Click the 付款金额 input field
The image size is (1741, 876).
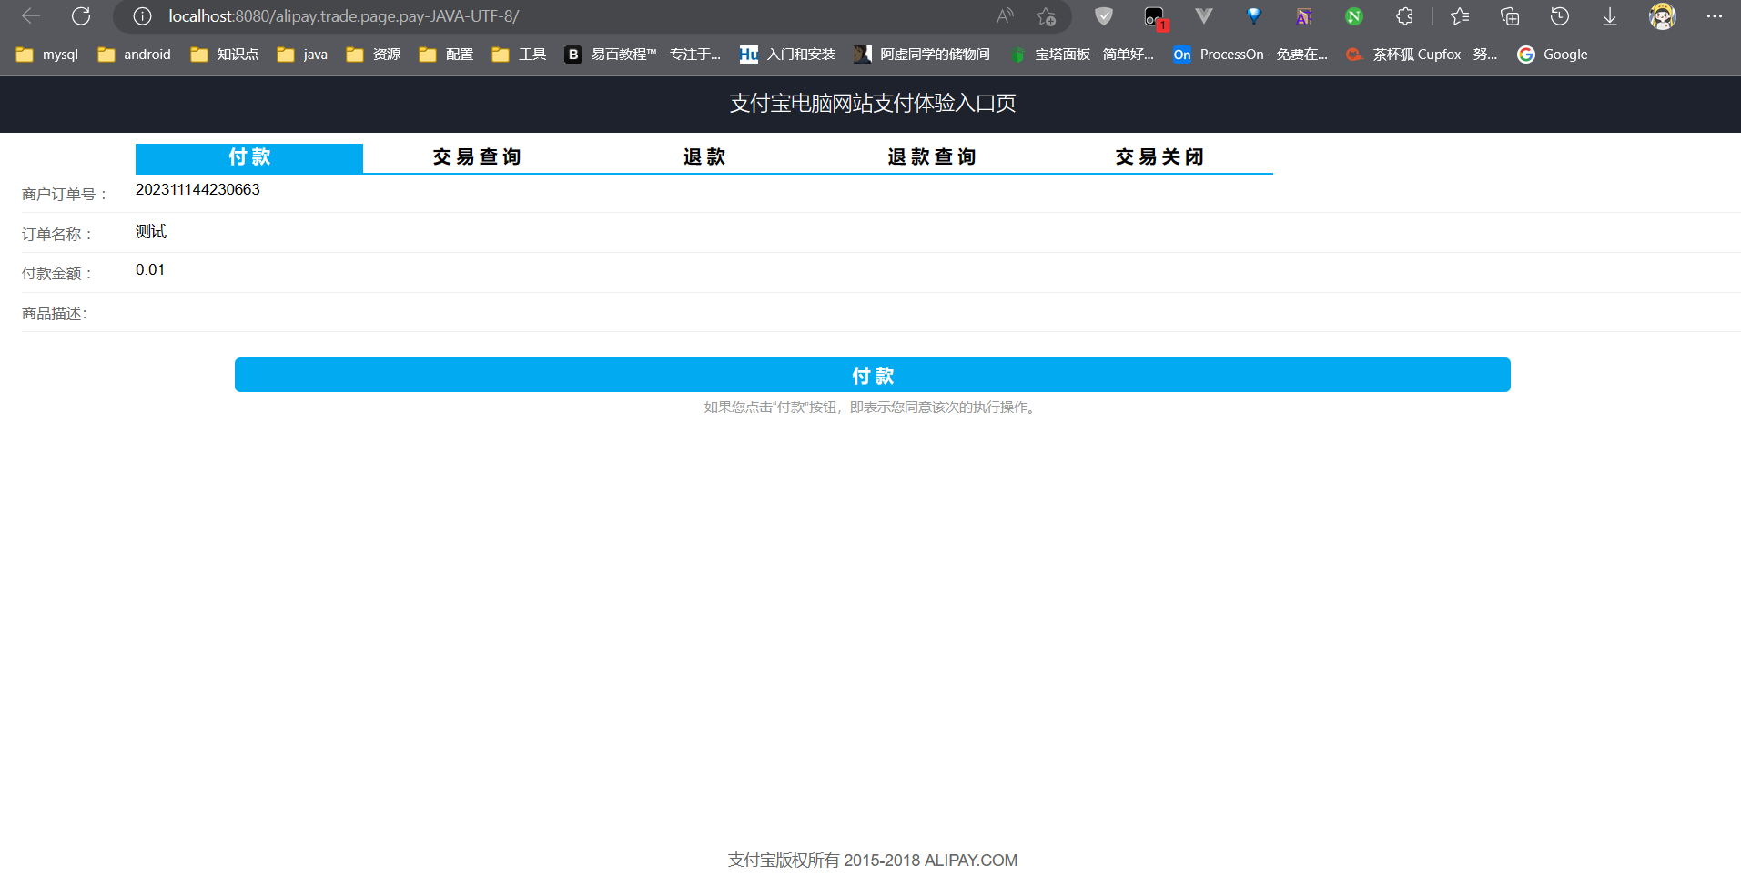click(x=937, y=270)
